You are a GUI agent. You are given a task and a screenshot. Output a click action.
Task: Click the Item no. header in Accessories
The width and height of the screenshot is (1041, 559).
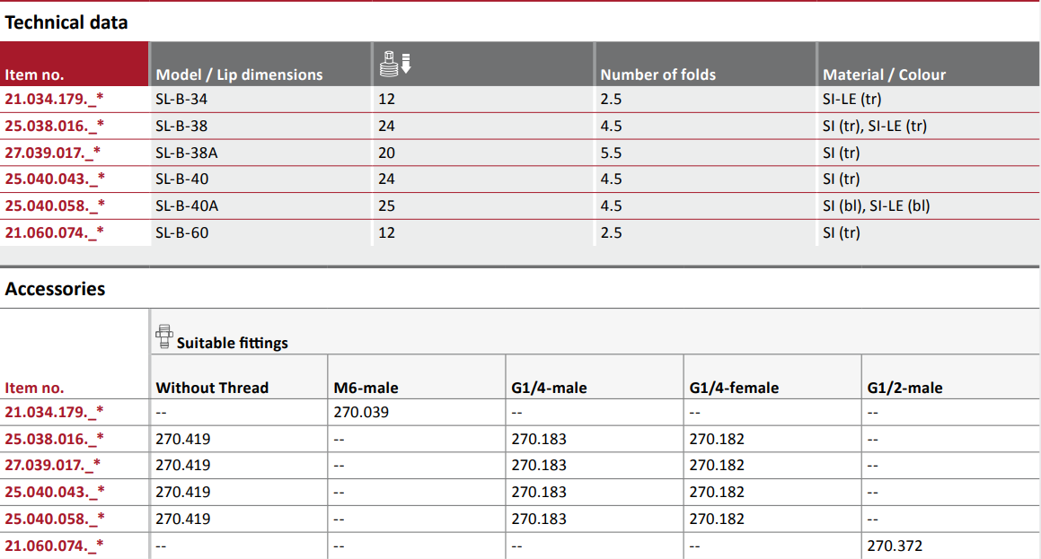34,388
